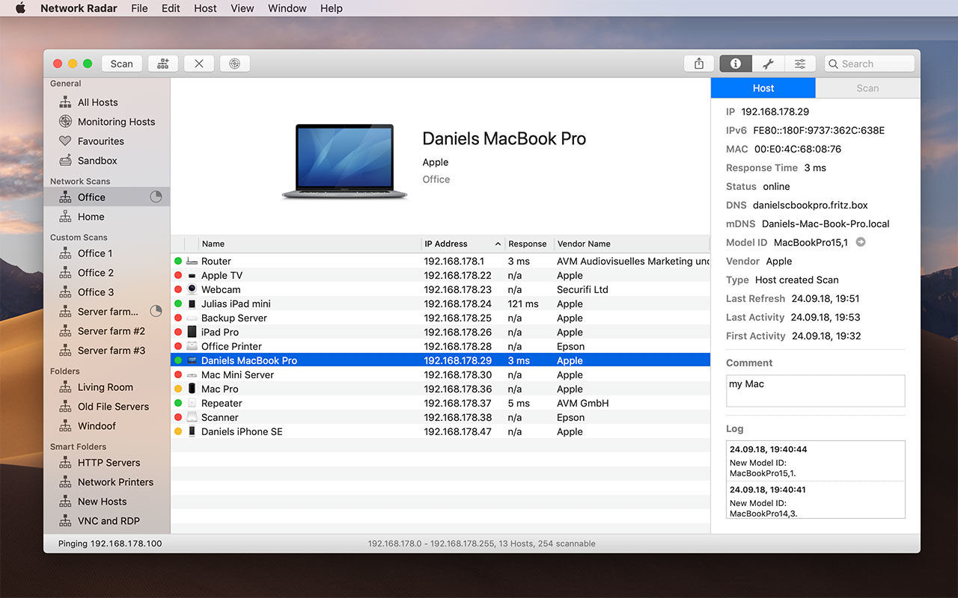This screenshot has height=598, width=958.
Task: Select Monitoring Hosts in sidebar
Action: tap(106, 122)
